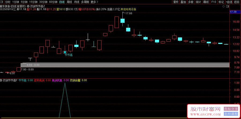Click the 节节高: 0.00 indicator value

(26, 80)
